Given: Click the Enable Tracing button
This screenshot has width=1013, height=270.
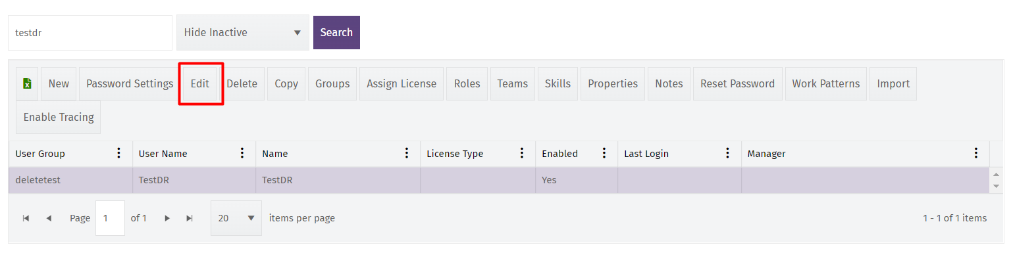Looking at the screenshot, I should pyautogui.click(x=59, y=117).
